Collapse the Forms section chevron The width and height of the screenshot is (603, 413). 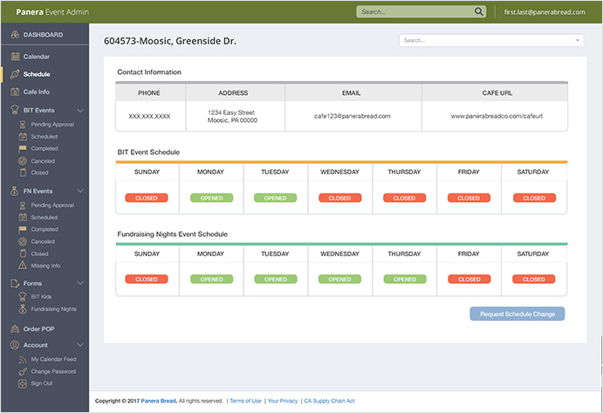tap(80, 283)
